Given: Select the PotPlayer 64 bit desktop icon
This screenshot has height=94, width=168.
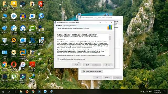Looking at the screenshot, I should [14, 5].
